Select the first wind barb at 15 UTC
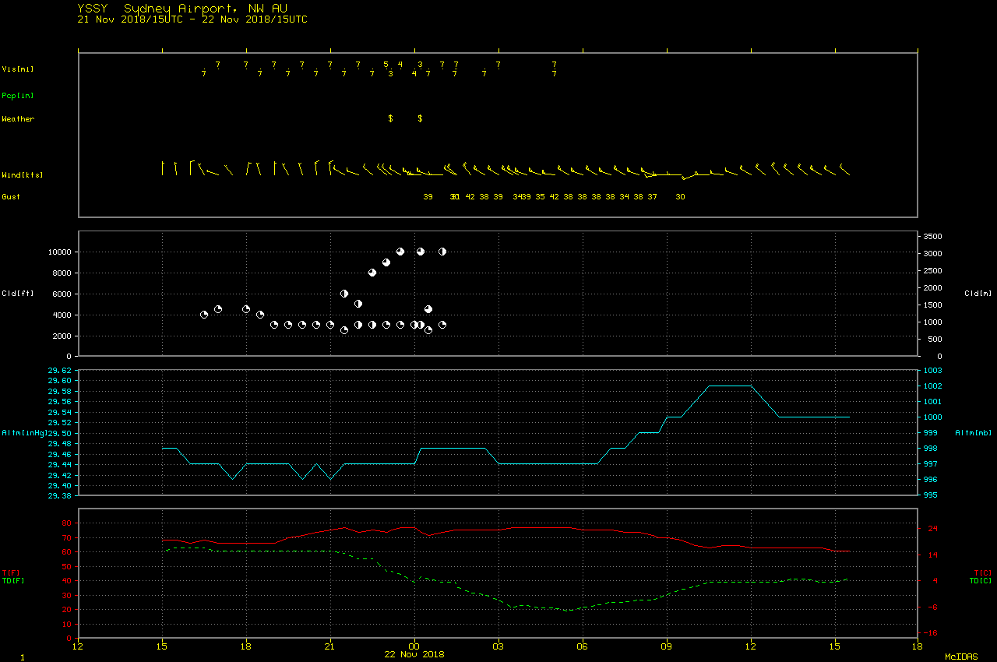 pos(163,168)
